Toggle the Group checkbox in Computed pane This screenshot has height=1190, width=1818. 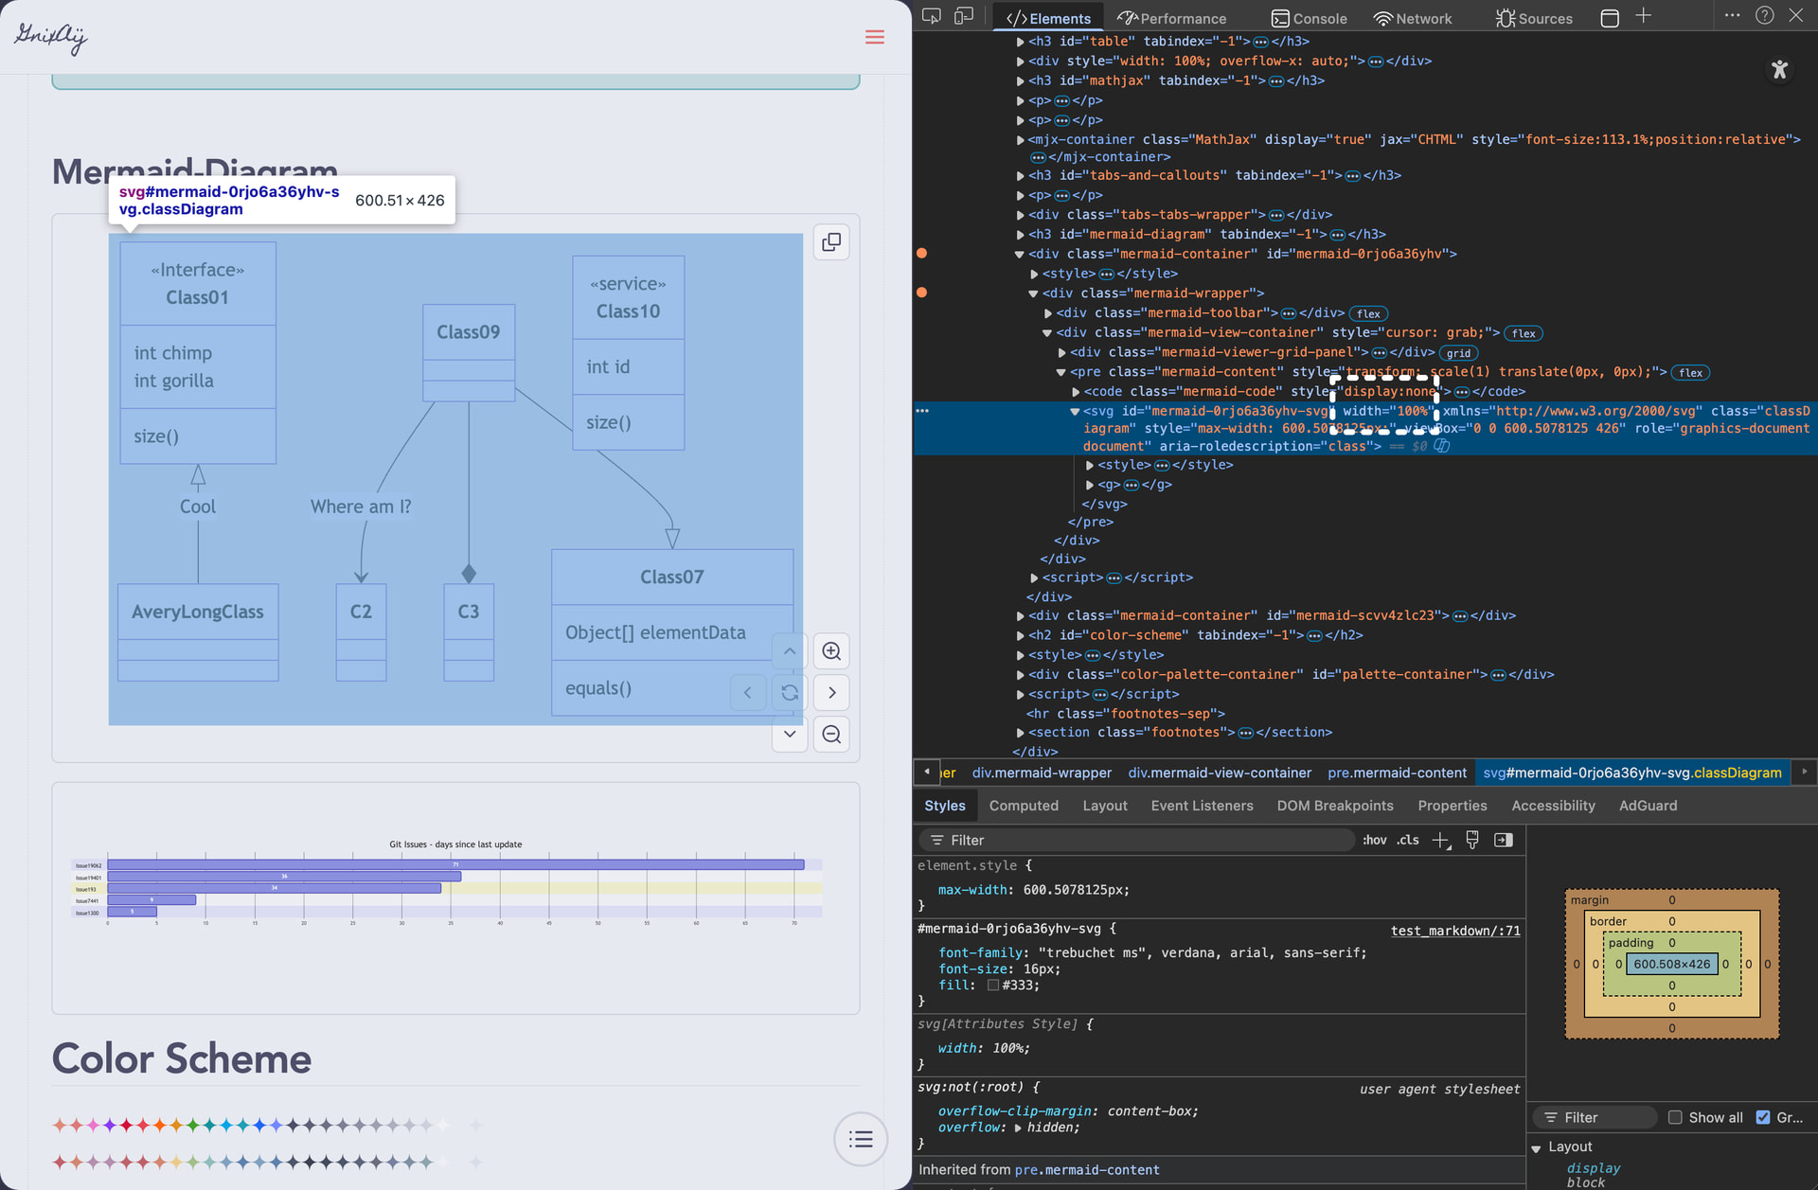coord(1763,1117)
